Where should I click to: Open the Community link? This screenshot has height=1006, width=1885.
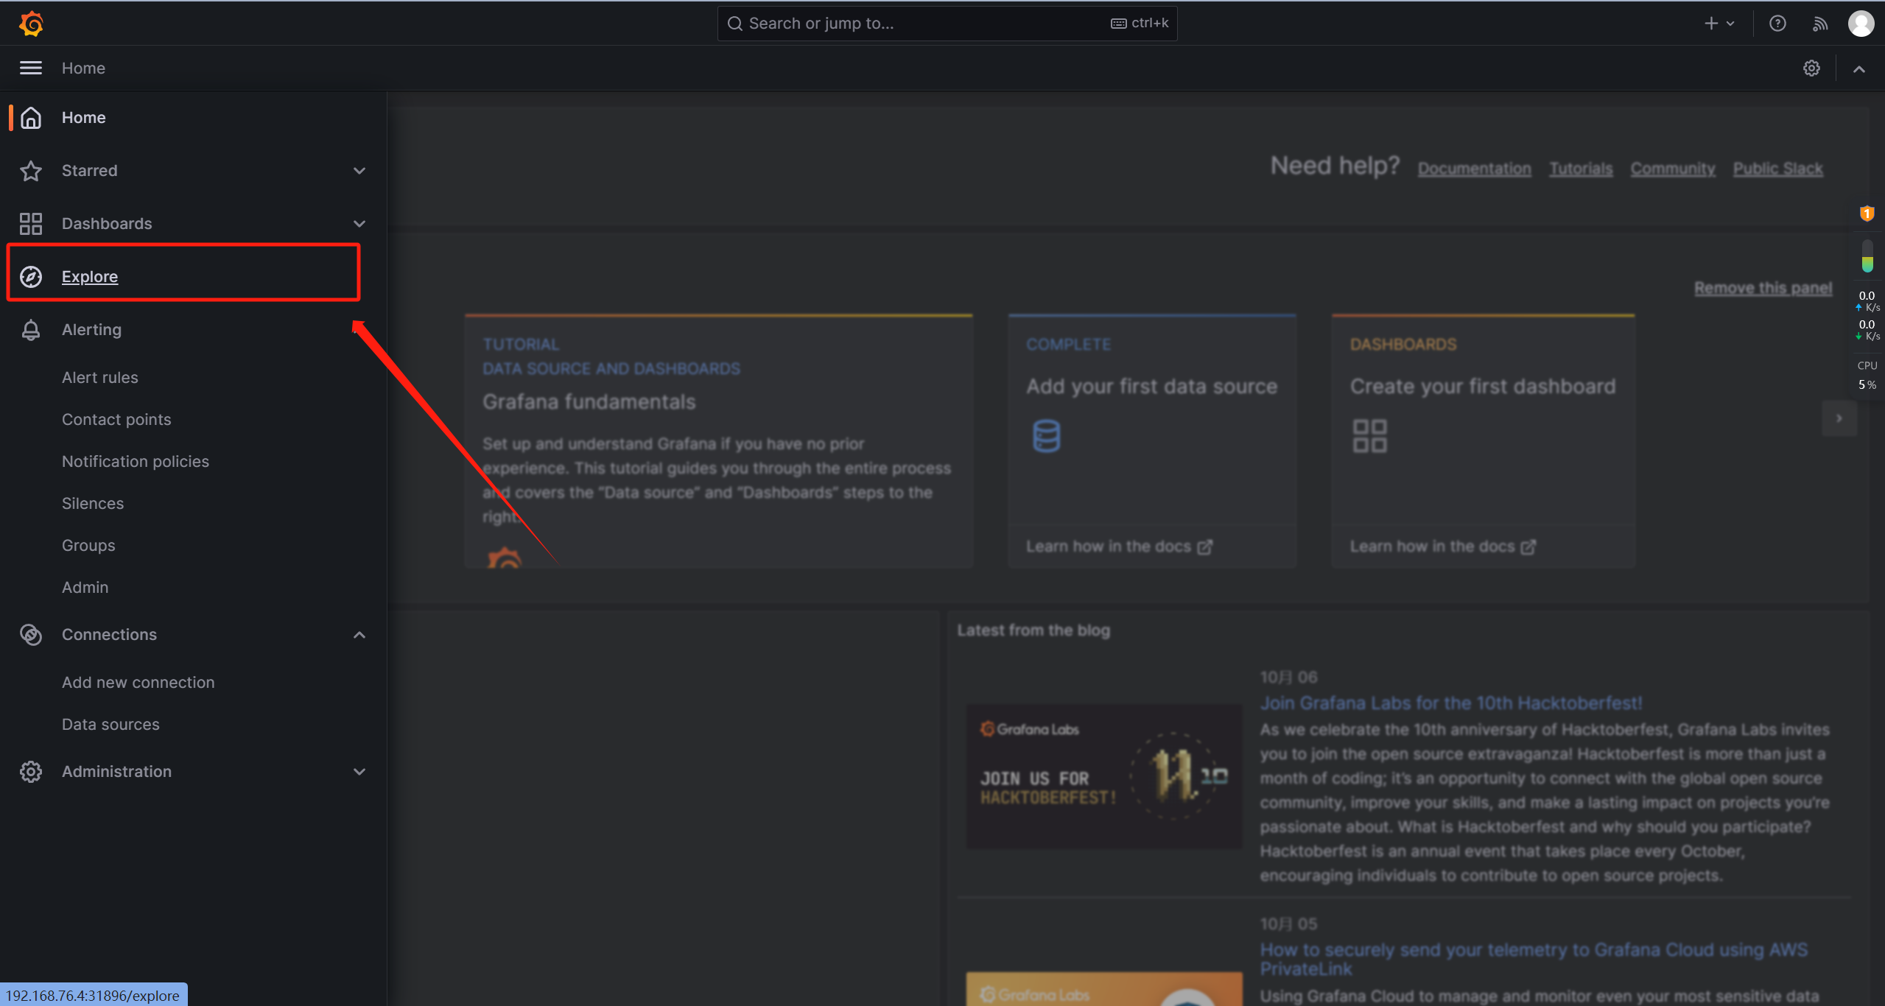pos(1672,169)
